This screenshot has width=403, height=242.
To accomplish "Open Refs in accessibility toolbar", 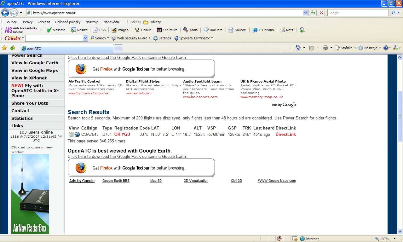I will (286, 30).
